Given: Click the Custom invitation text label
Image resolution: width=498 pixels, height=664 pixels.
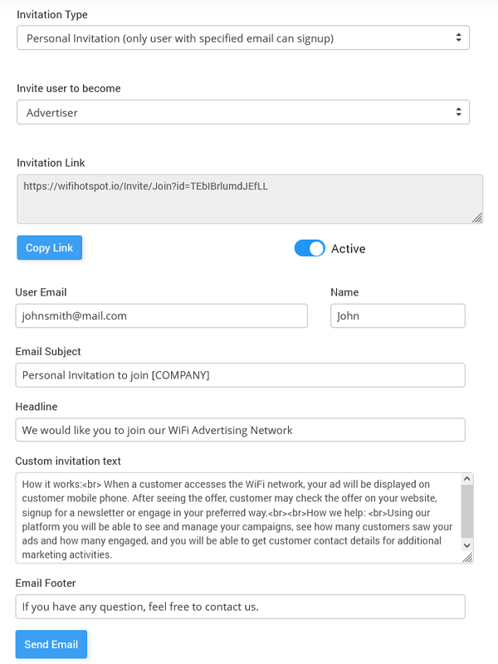Looking at the screenshot, I should (68, 461).
